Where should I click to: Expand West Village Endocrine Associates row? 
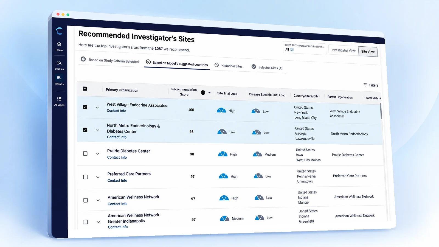click(97, 108)
